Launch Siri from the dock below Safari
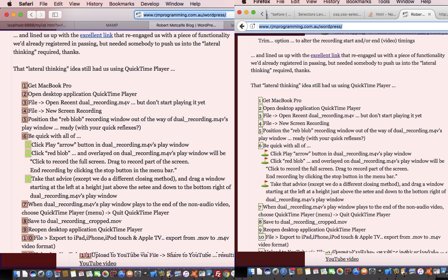The image size is (448, 280). [33, 274]
